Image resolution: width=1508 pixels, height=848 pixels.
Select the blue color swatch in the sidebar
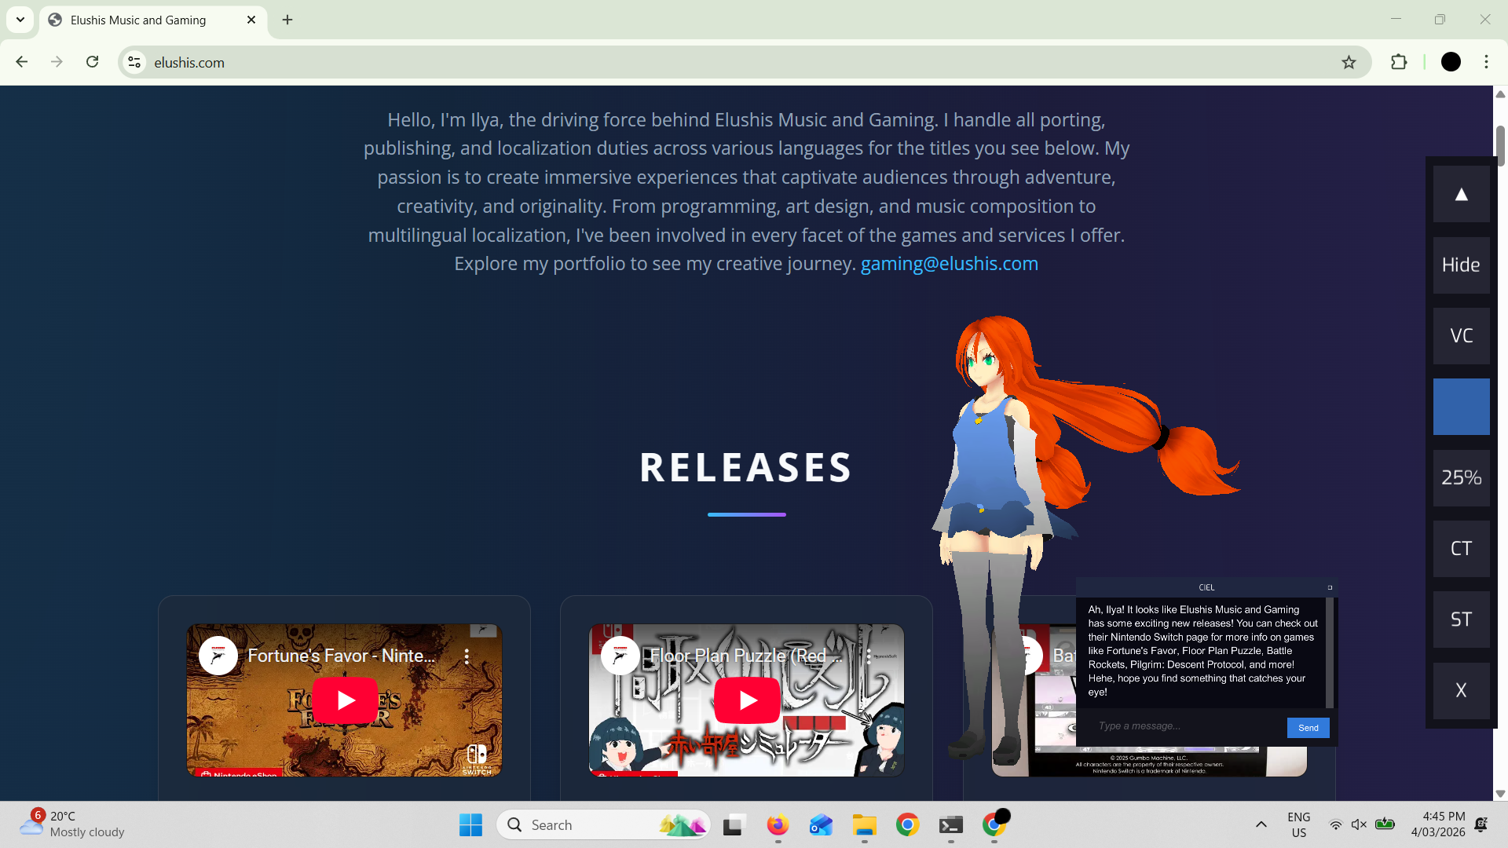click(1460, 406)
